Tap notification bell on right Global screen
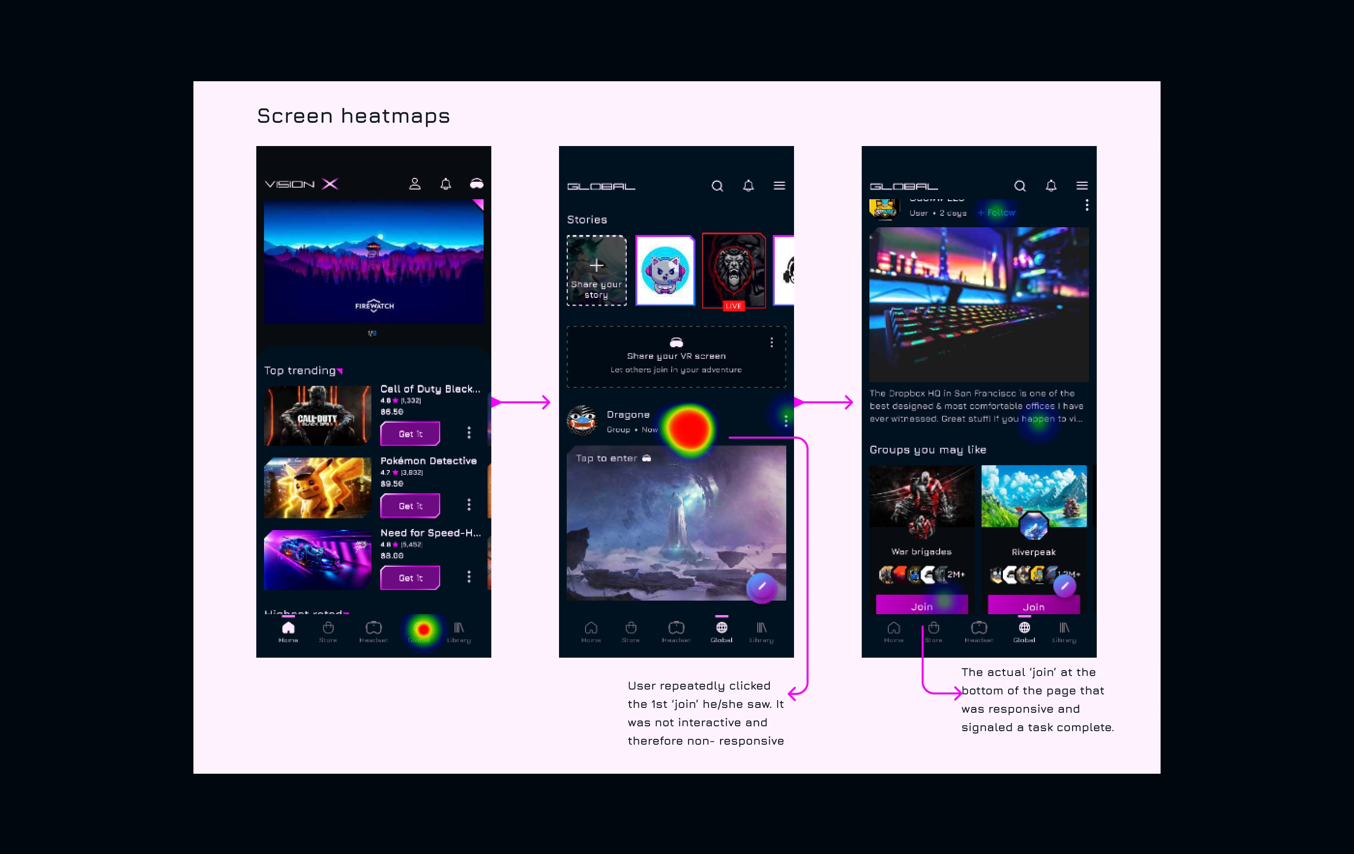 pos(1050,186)
